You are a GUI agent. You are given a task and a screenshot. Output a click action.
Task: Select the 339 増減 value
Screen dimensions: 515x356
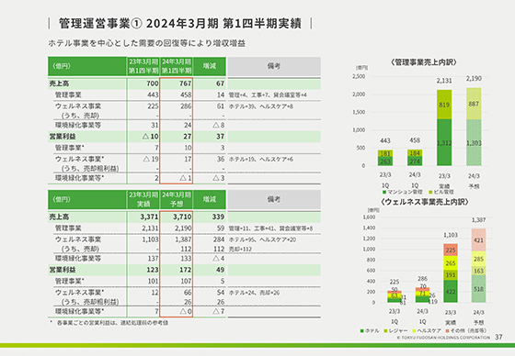click(218, 217)
